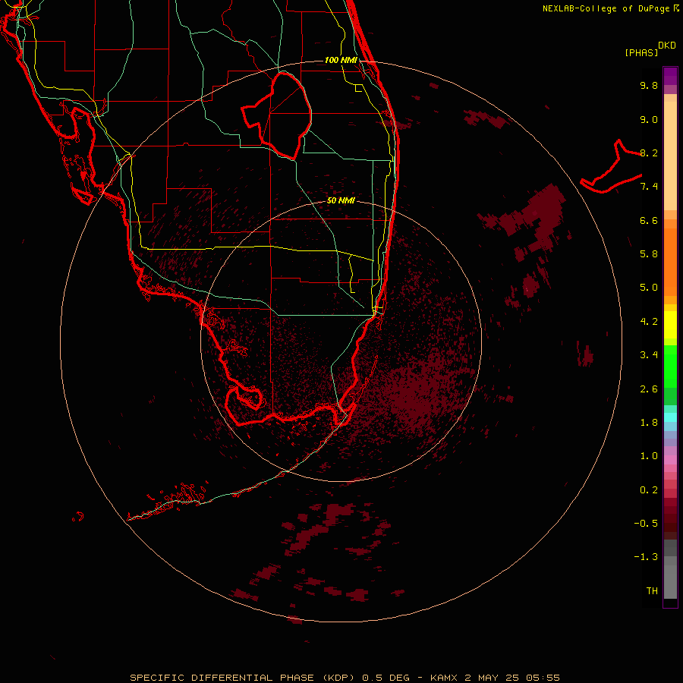
Task: Click the -1.3 value on the color scale
Action: point(646,557)
